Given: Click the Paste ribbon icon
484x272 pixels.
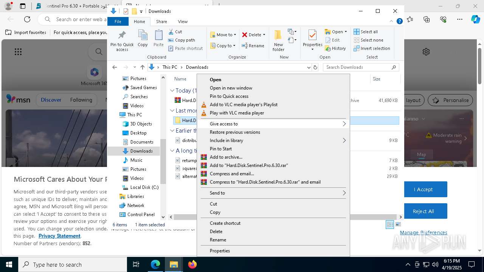Looking at the screenshot, I should pos(158,39).
